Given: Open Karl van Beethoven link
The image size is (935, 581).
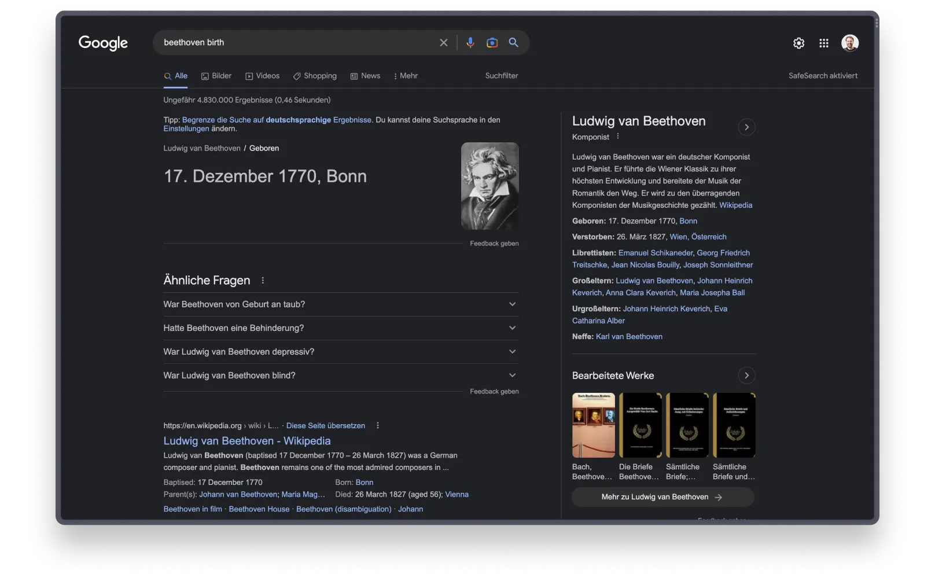Looking at the screenshot, I should coord(629,337).
